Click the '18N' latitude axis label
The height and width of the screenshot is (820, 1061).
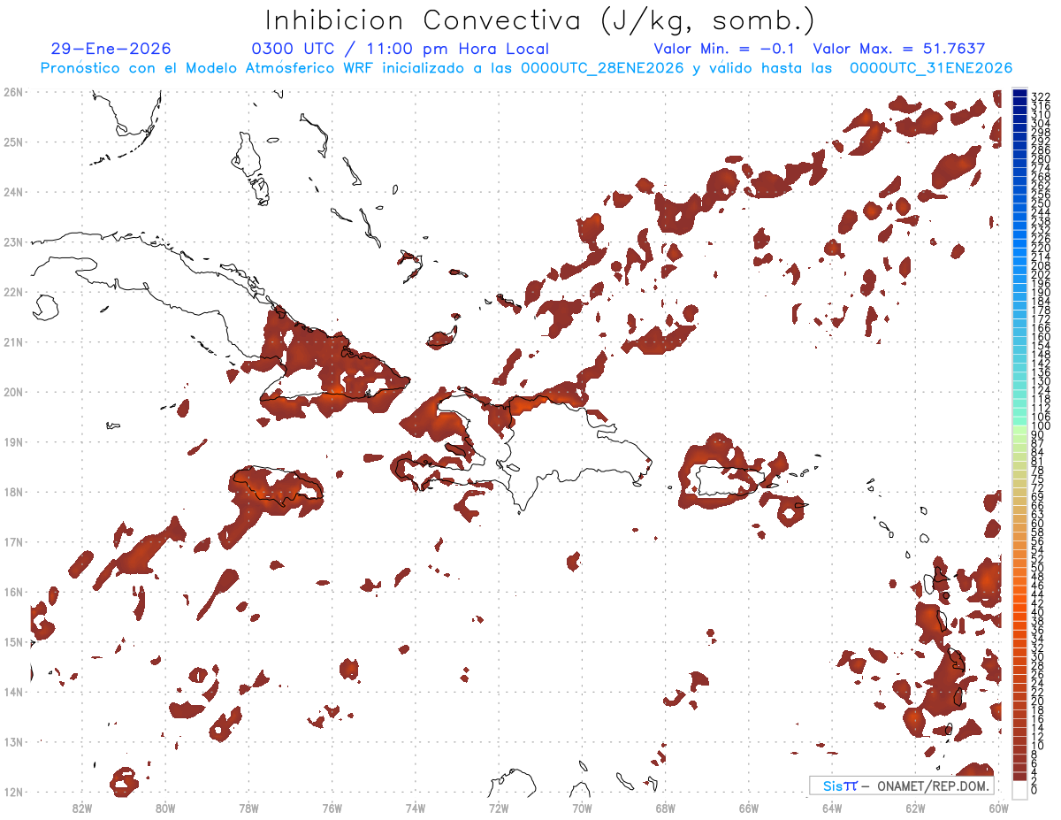click(x=13, y=491)
